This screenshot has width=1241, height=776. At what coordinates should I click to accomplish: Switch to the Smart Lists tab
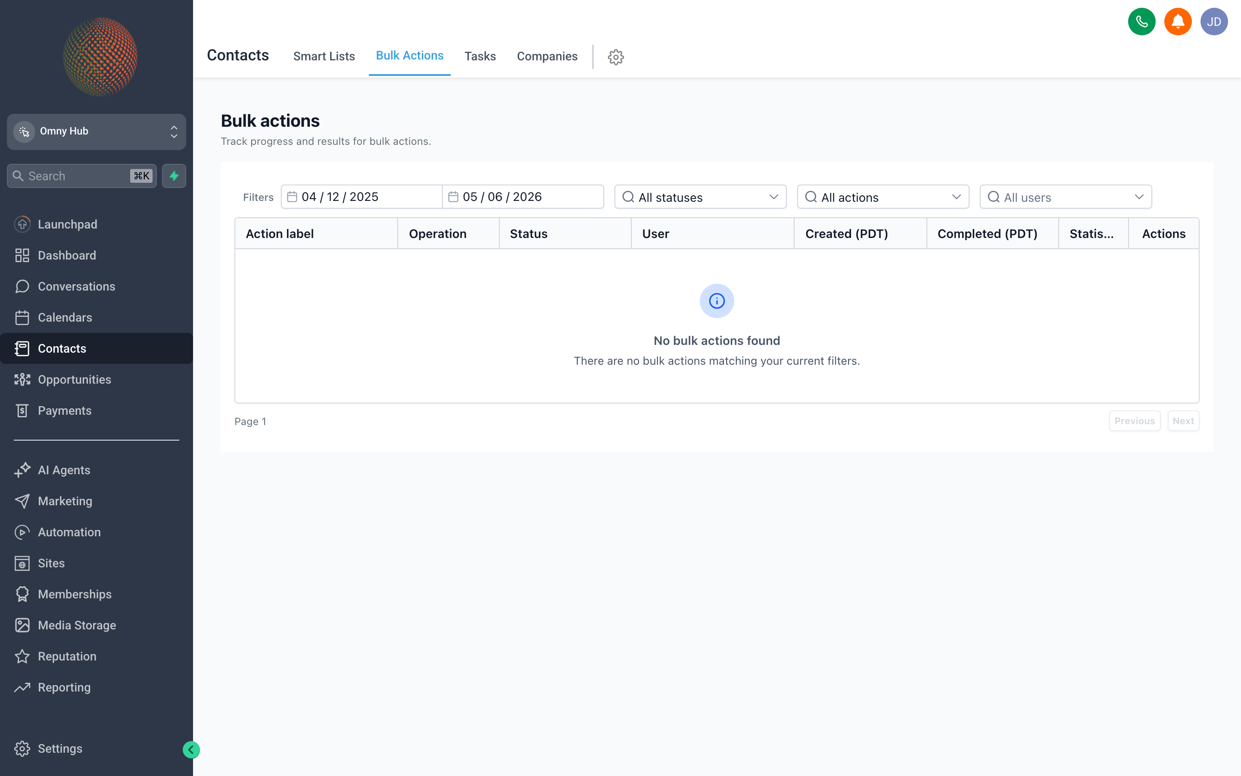(324, 56)
